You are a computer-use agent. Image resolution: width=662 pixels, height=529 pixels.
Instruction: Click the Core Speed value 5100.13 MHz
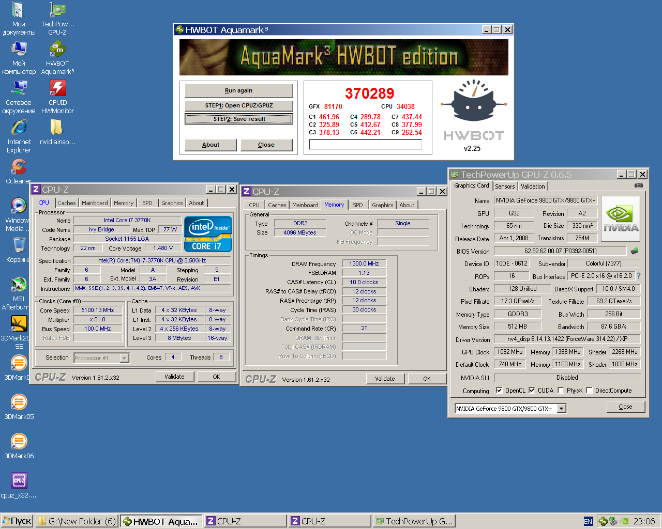point(98,310)
